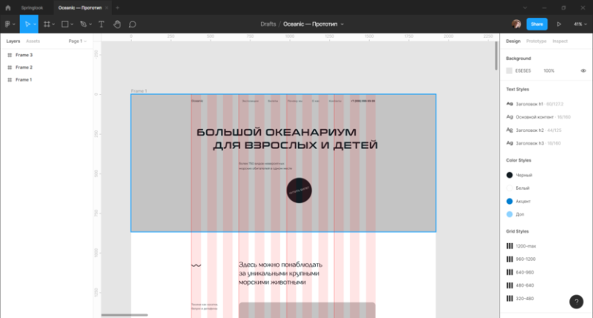Select the Rectangle shape tool
This screenshot has width=593, height=318.
click(x=65, y=24)
